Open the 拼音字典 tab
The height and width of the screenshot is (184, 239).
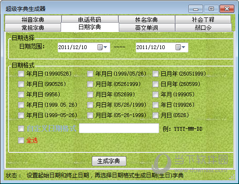click(33, 19)
